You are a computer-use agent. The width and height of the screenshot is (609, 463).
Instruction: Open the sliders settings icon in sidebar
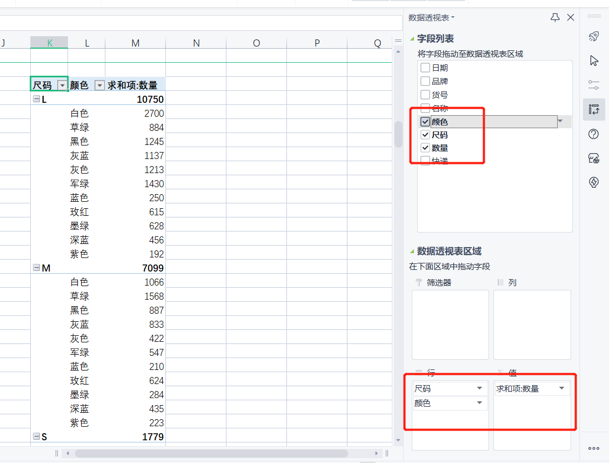[594, 85]
